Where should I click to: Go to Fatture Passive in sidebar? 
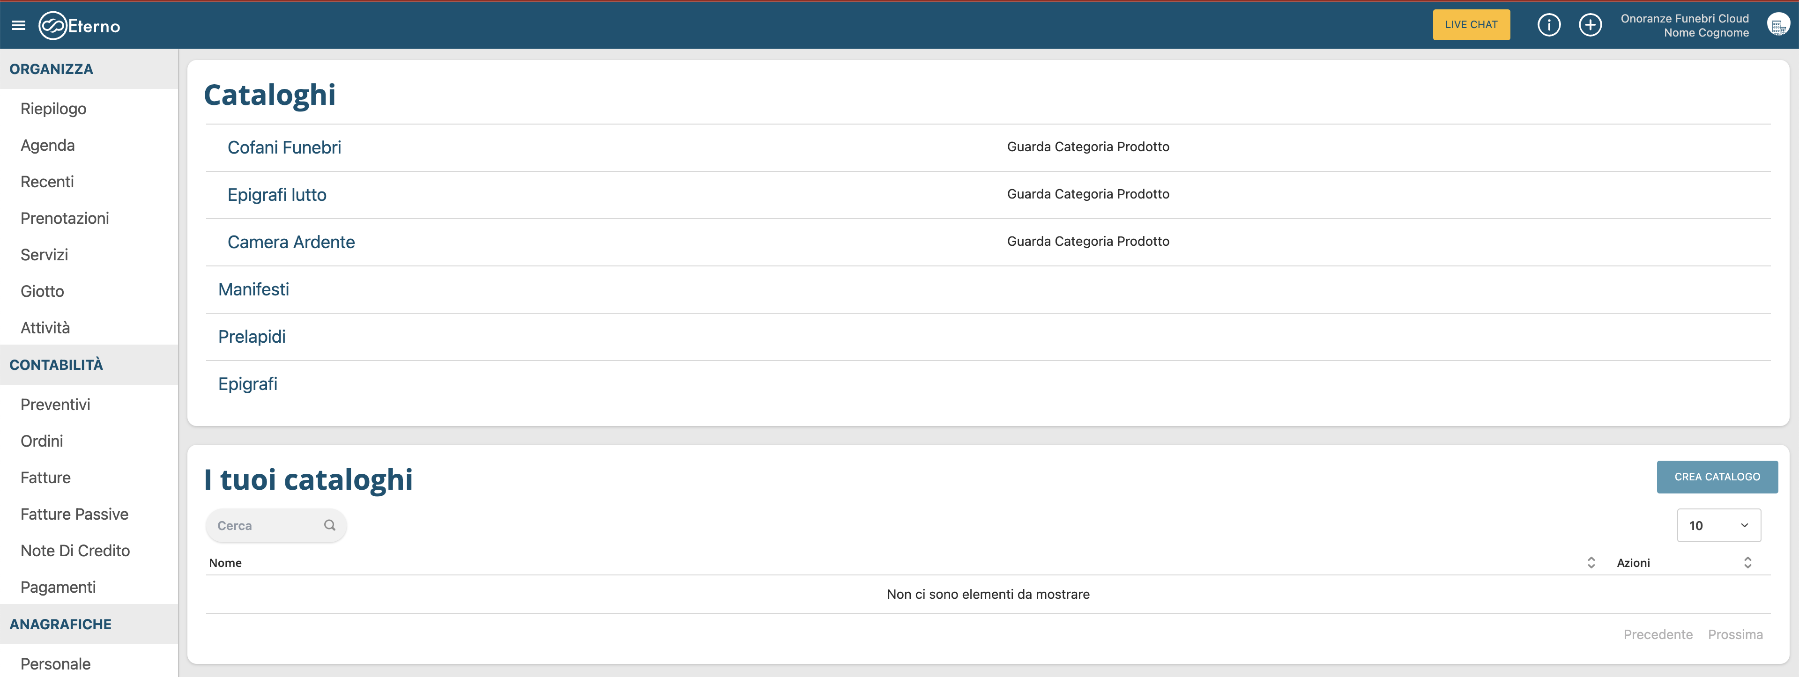75,515
